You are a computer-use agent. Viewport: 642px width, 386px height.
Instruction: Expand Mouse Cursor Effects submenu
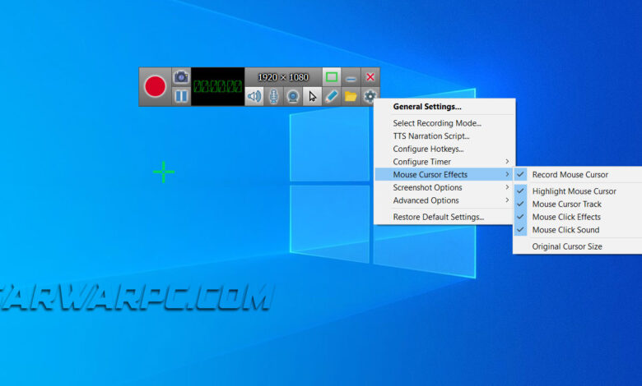pos(444,174)
